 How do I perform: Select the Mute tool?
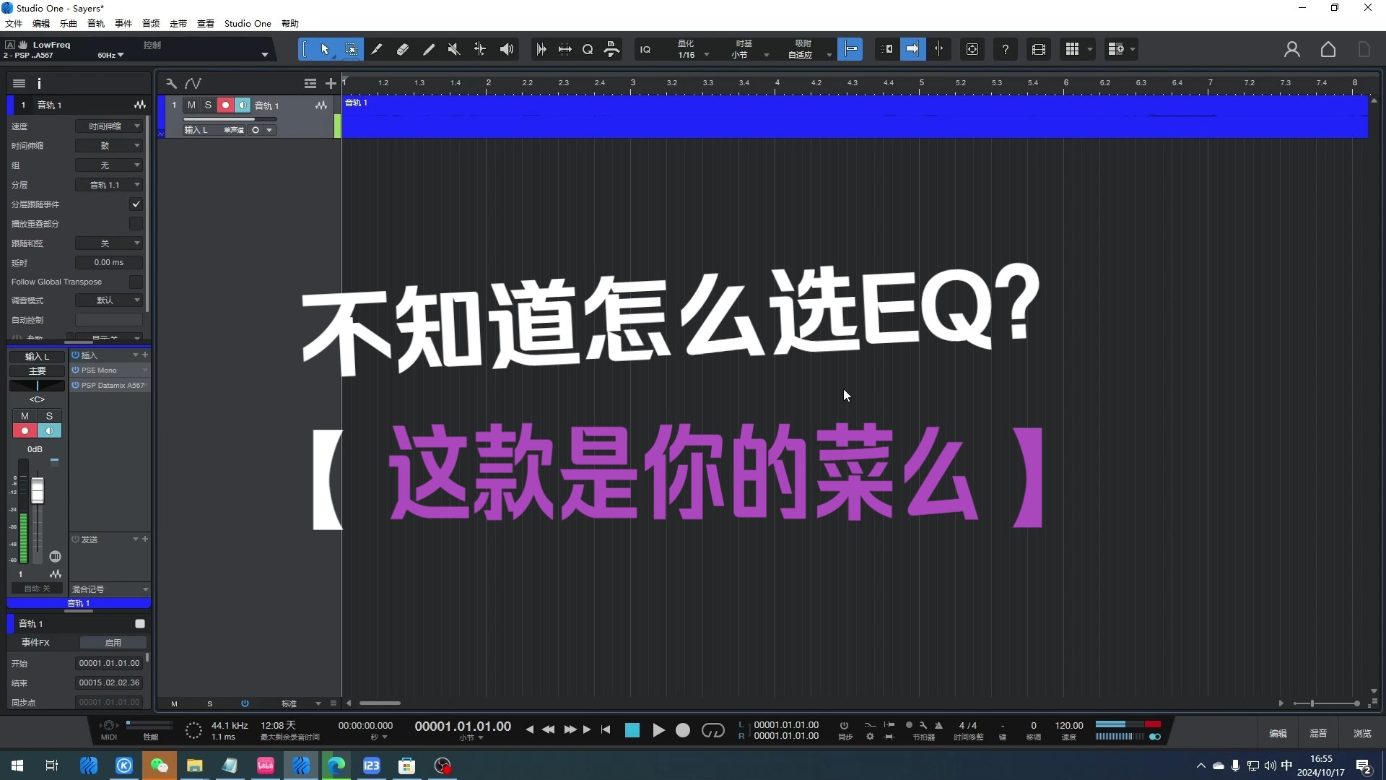[x=454, y=49]
